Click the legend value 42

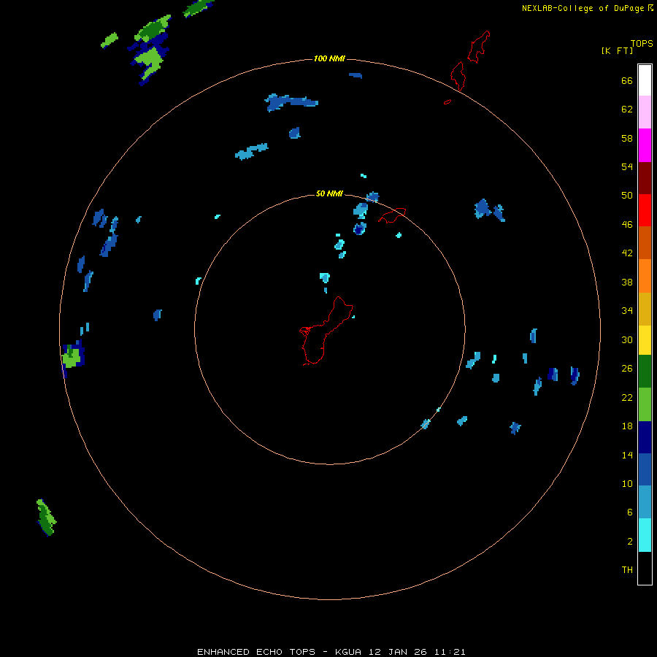(627, 253)
